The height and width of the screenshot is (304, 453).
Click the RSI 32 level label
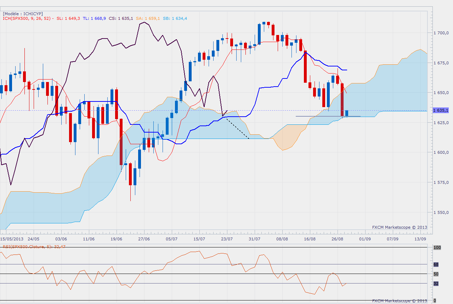(436, 283)
